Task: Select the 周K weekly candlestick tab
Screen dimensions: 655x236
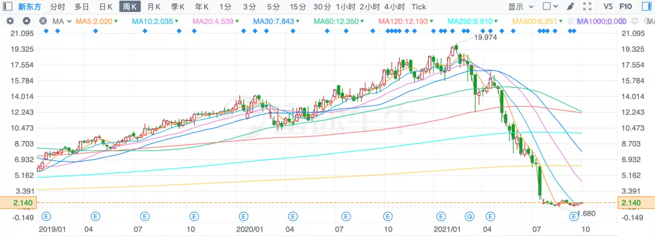Action: pos(130,7)
